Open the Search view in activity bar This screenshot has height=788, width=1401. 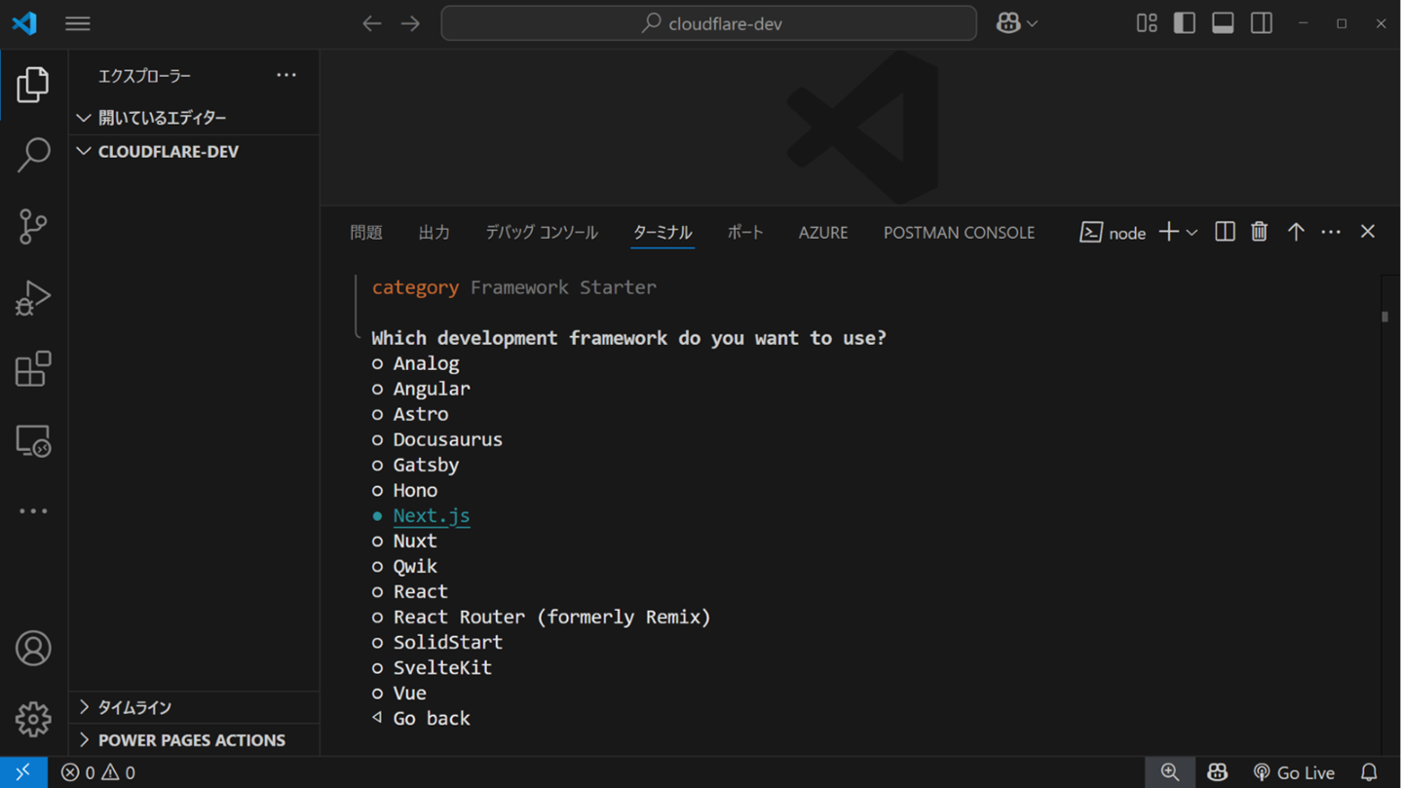(33, 155)
